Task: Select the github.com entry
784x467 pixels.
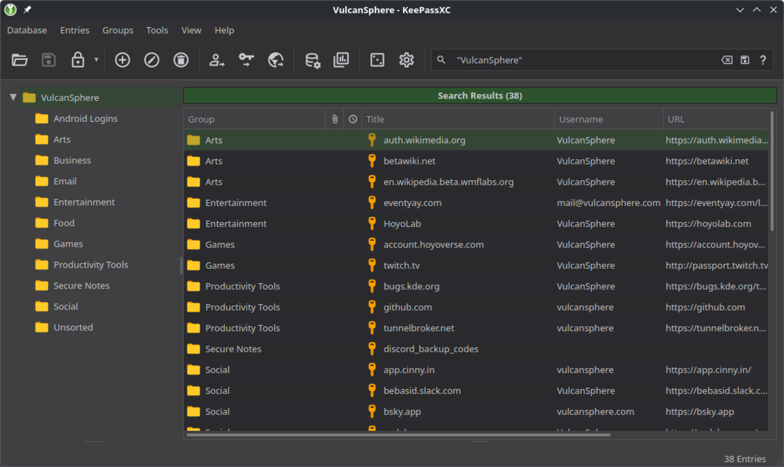Action: pos(476,307)
